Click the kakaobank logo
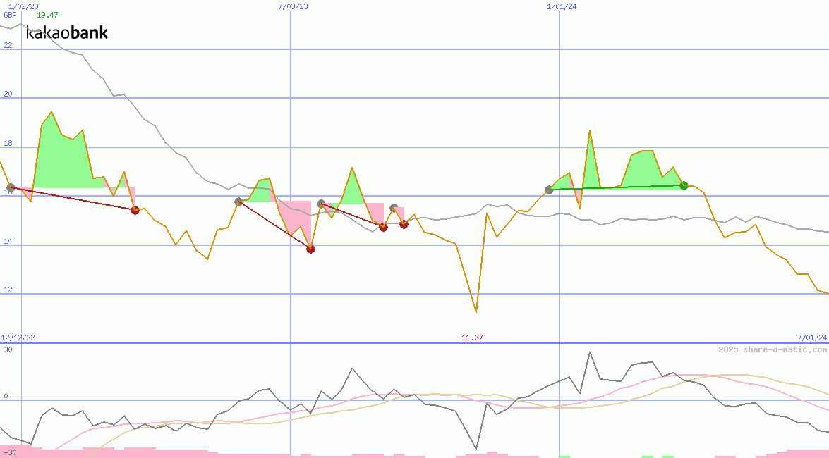The height and width of the screenshot is (458, 829). click(67, 32)
